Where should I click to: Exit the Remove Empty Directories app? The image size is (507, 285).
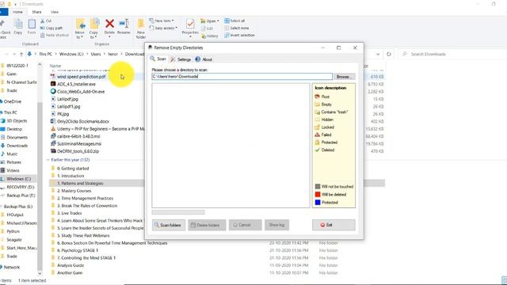point(334,225)
